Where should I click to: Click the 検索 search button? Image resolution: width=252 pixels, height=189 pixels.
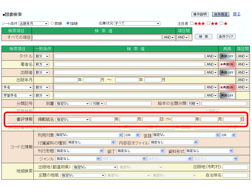coord(203,37)
